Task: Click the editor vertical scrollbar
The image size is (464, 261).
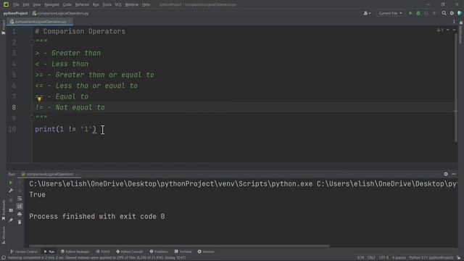Action: tap(455, 88)
